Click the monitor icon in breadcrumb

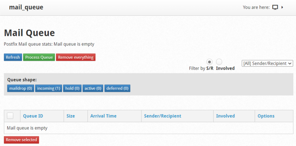coord(275,8)
